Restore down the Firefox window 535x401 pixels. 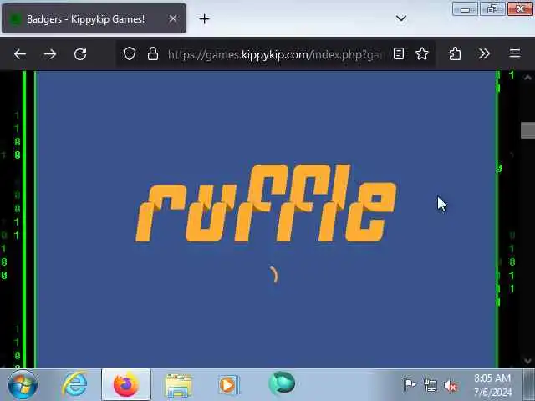492,9
